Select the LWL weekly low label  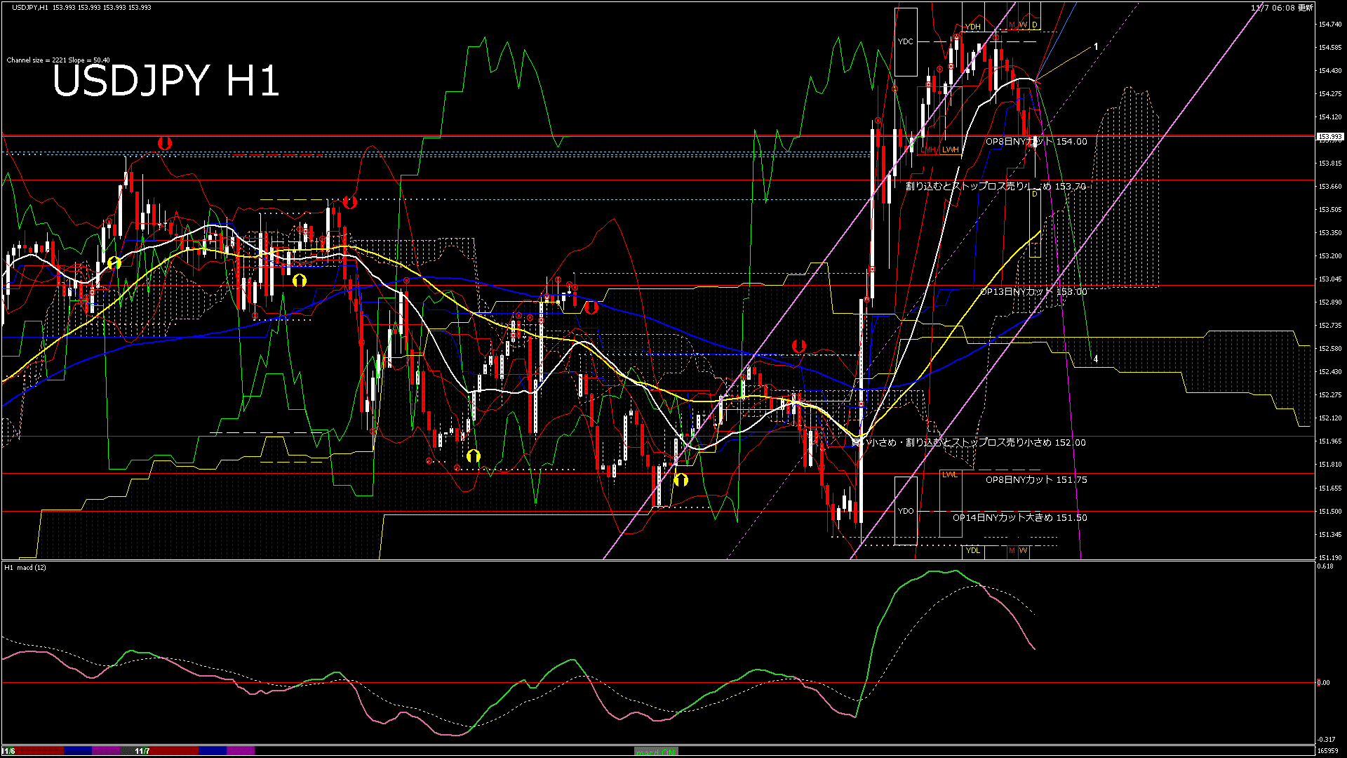(x=949, y=475)
